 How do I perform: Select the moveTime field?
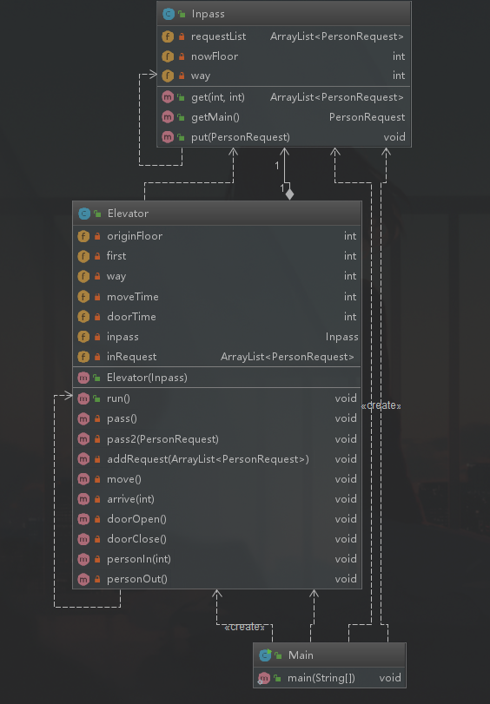133,297
